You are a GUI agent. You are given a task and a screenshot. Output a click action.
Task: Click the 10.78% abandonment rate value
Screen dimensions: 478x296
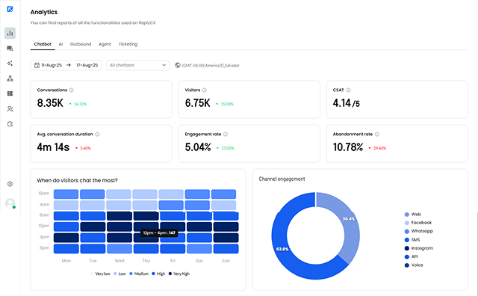348,147
